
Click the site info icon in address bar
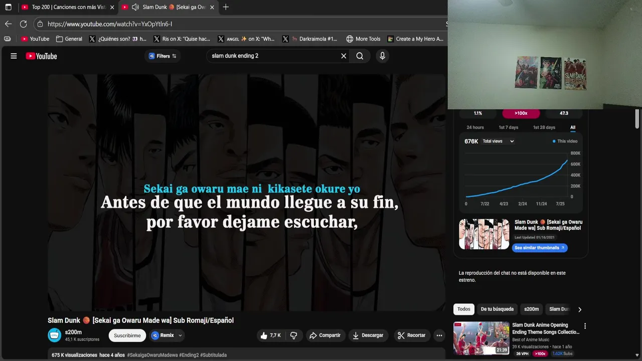pyautogui.click(x=40, y=24)
